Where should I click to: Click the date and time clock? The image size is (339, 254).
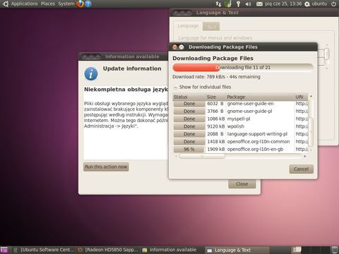283,4
